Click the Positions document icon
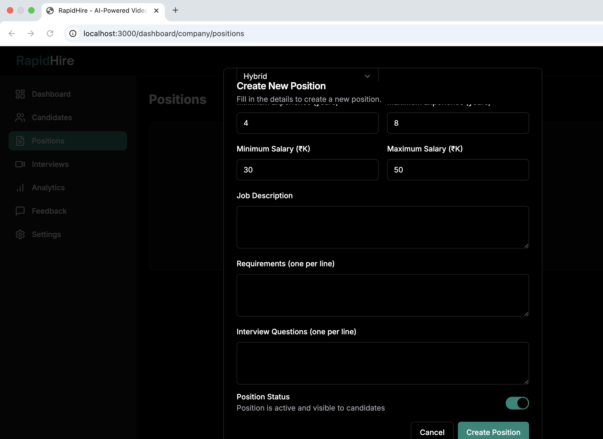This screenshot has width=603, height=439. coord(20,141)
